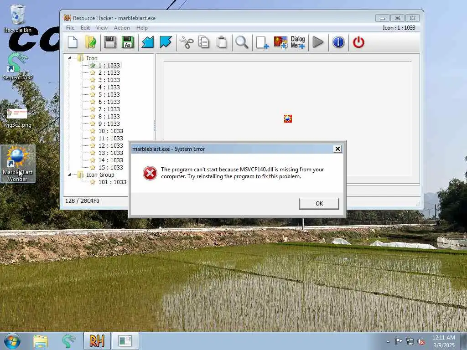
Task: Open the Help menu
Action: [x=142, y=28]
